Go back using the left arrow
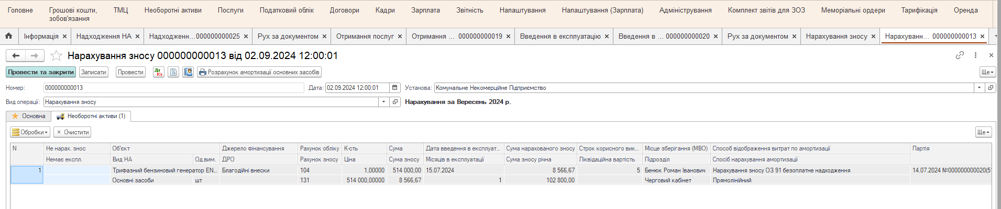1001x209 pixels. point(16,55)
